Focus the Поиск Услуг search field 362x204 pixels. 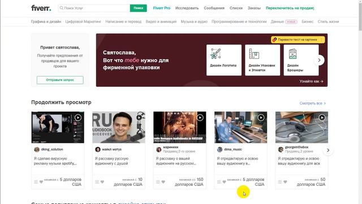(94, 8)
